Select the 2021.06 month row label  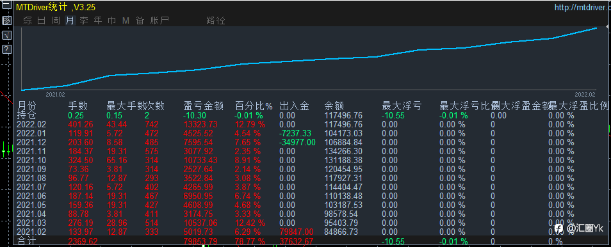[x=31, y=196]
